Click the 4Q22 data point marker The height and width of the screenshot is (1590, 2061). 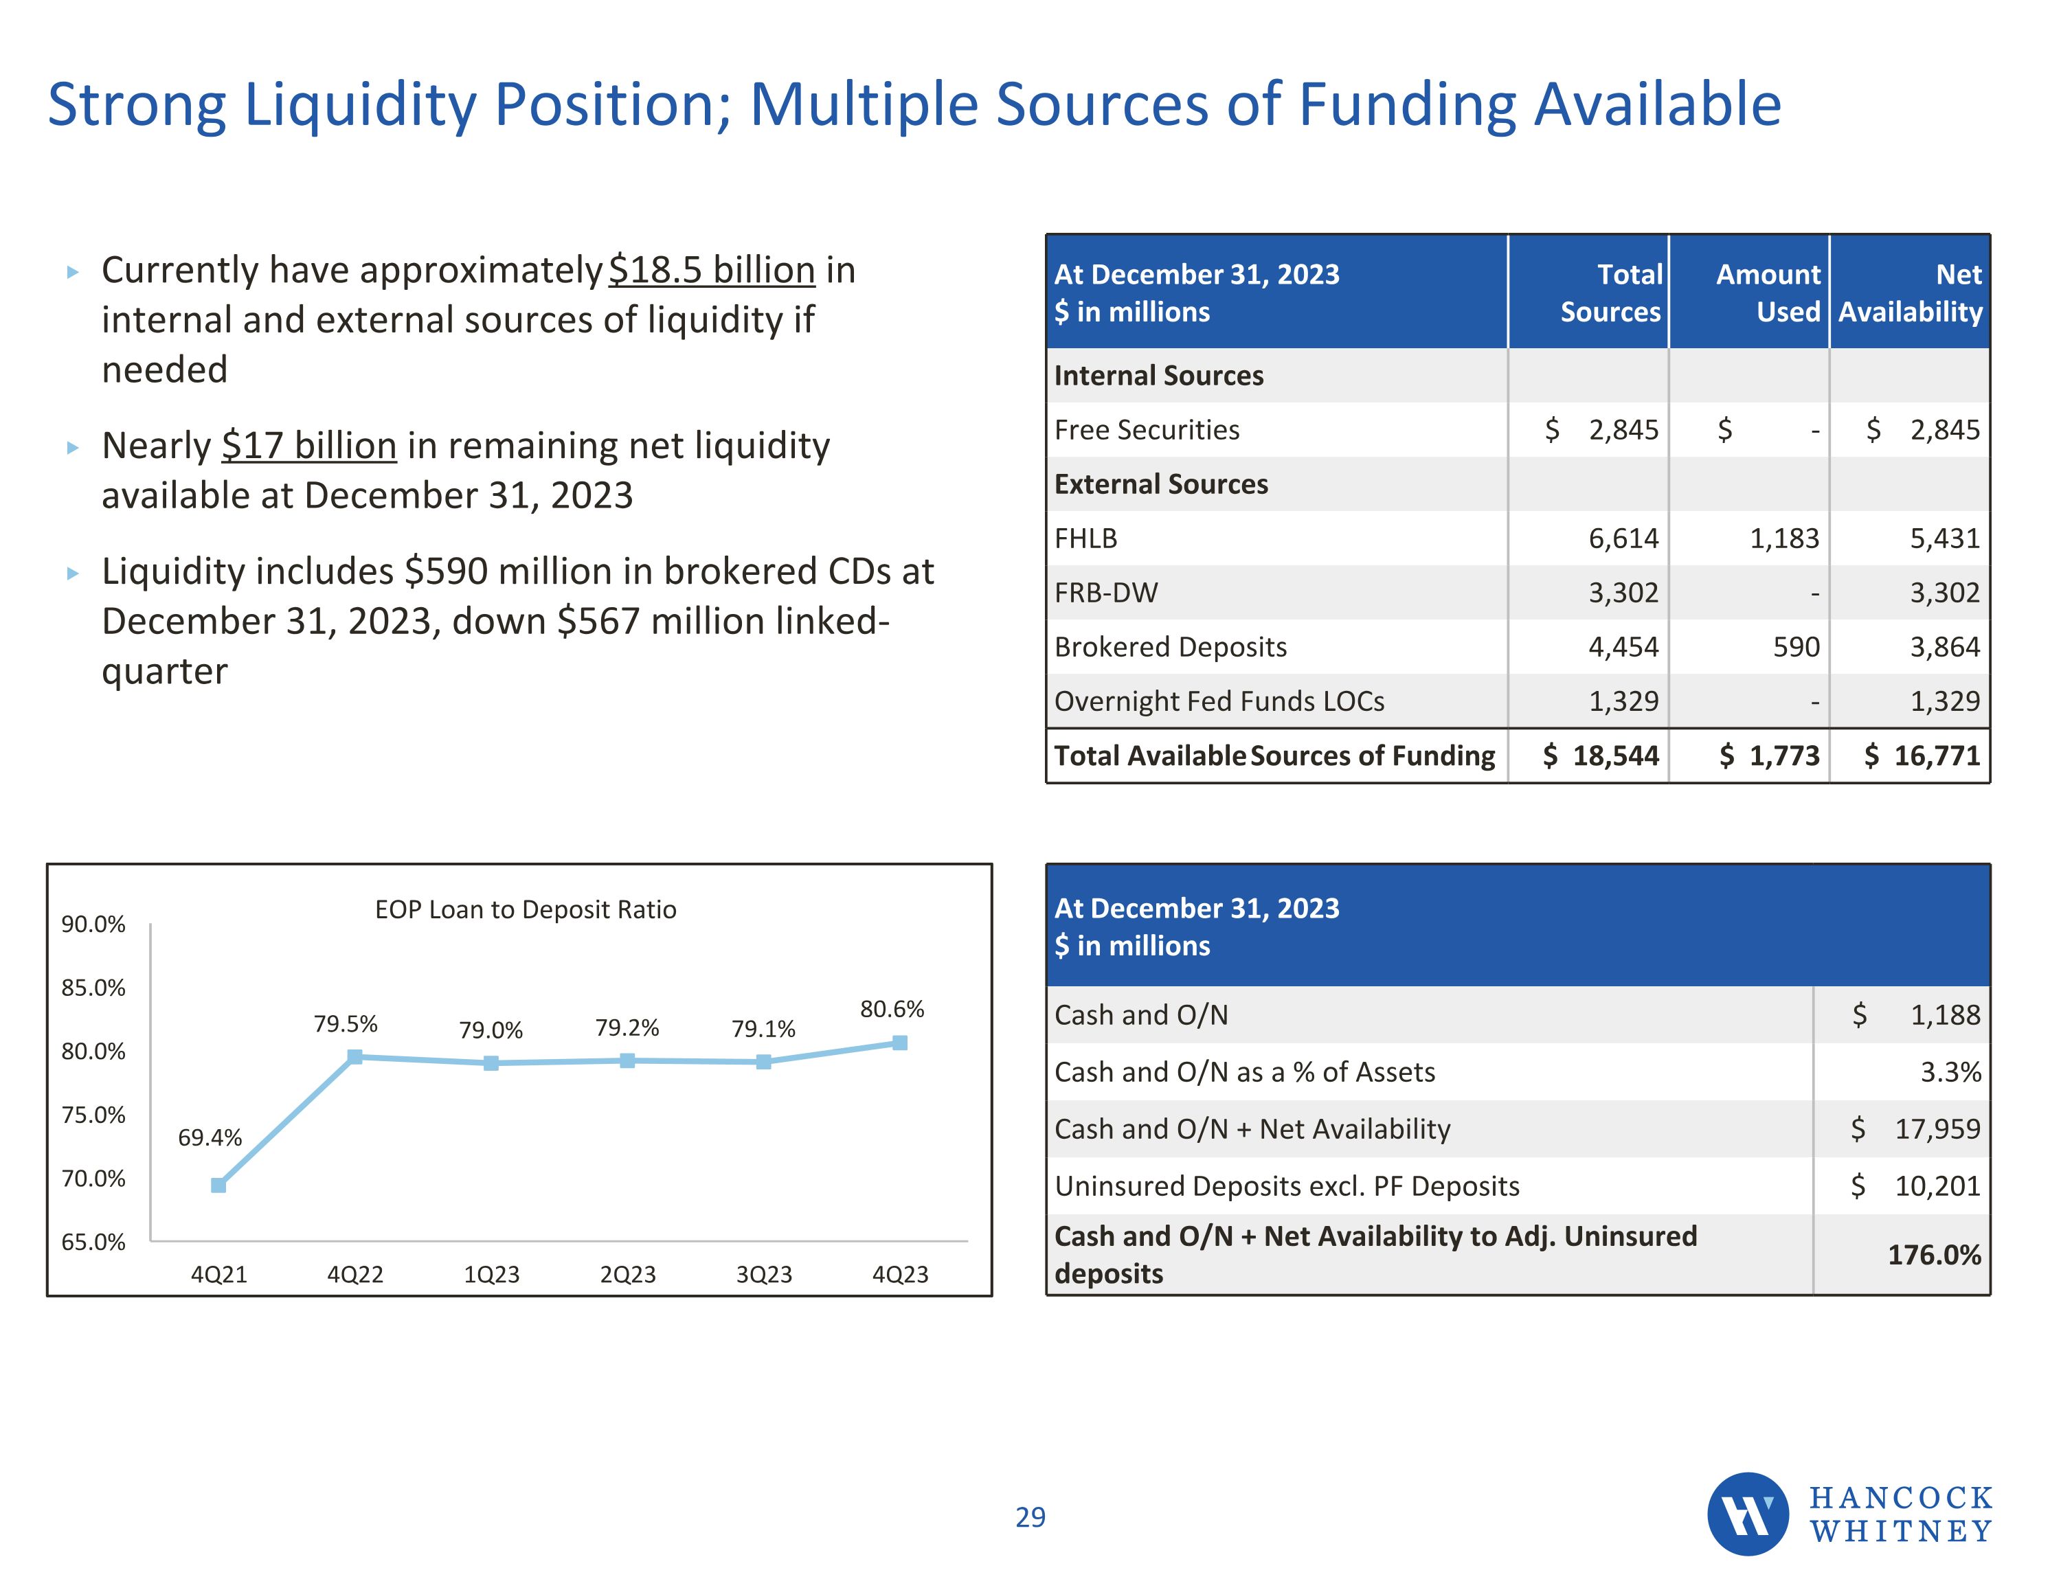click(x=354, y=1057)
